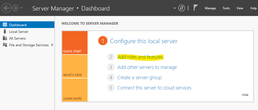Click Create a server group link

[x=139, y=77]
